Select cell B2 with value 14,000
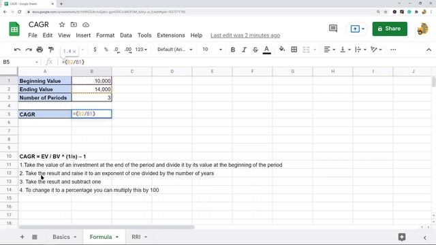The image size is (436, 245). tap(91, 89)
